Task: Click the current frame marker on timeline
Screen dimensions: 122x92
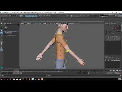Action: tap(15, 71)
